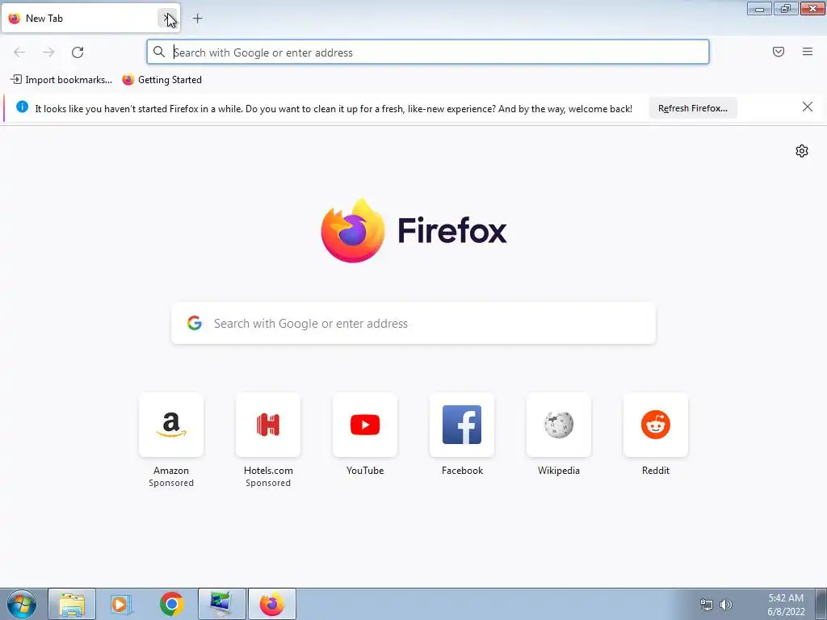This screenshot has width=827, height=620.
Task: Click the Refresh Firefox button
Action: click(692, 108)
